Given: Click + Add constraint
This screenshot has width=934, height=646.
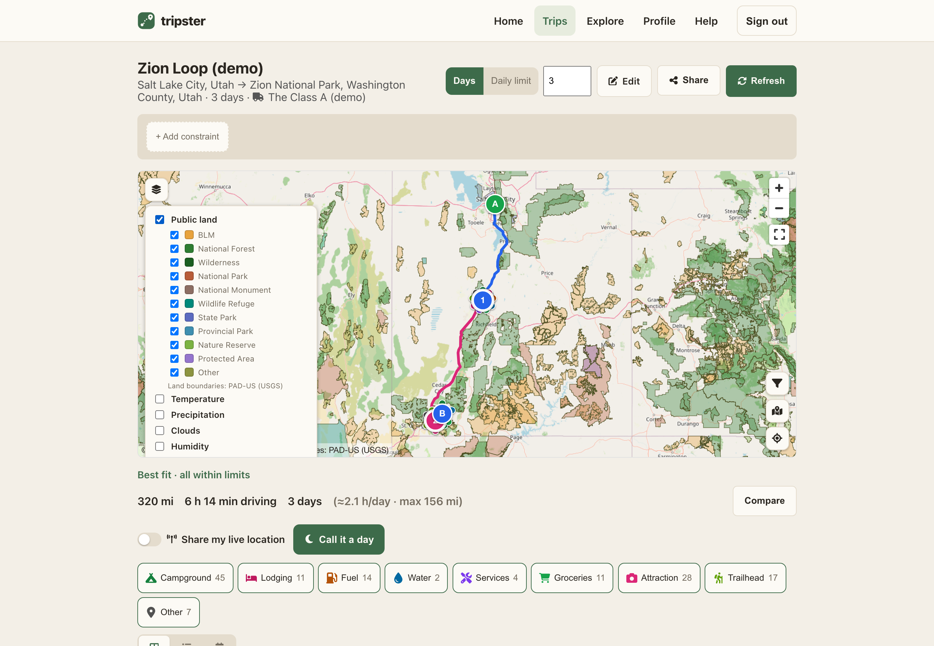Looking at the screenshot, I should click(187, 137).
